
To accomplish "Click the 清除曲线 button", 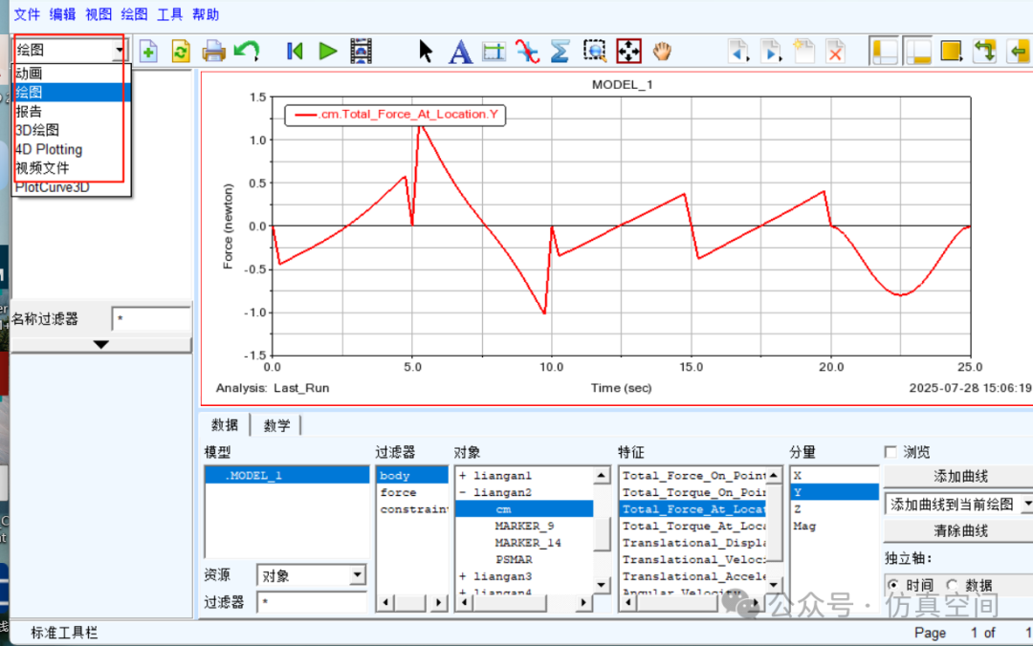I will [x=960, y=530].
